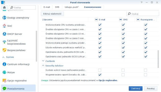Click magnifier icon in sidebar search
The image size is (161, 92).
(x=12, y=7)
